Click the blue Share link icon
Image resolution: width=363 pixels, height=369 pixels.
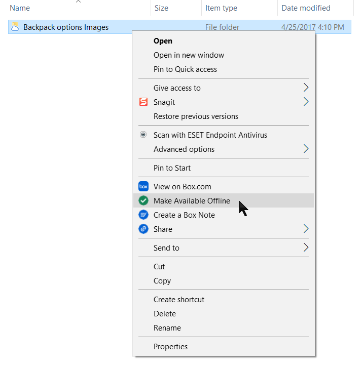(x=143, y=229)
